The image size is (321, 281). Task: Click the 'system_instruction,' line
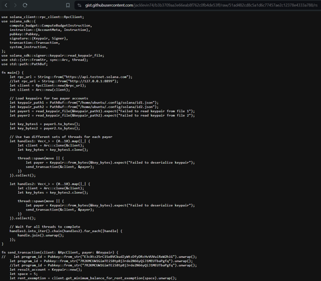[28, 47]
